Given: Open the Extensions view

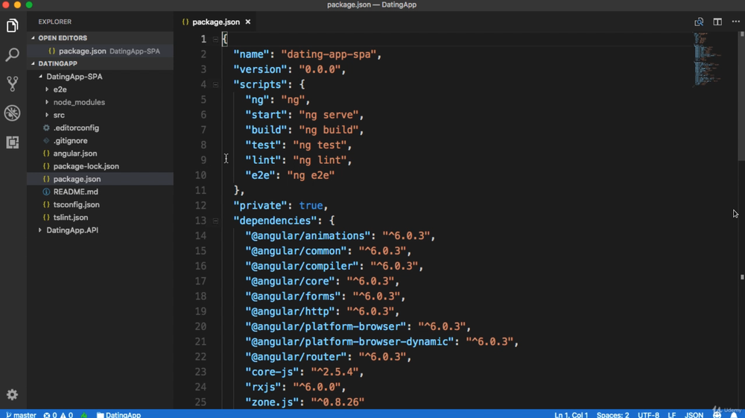Looking at the screenshot, I should 13,142.
